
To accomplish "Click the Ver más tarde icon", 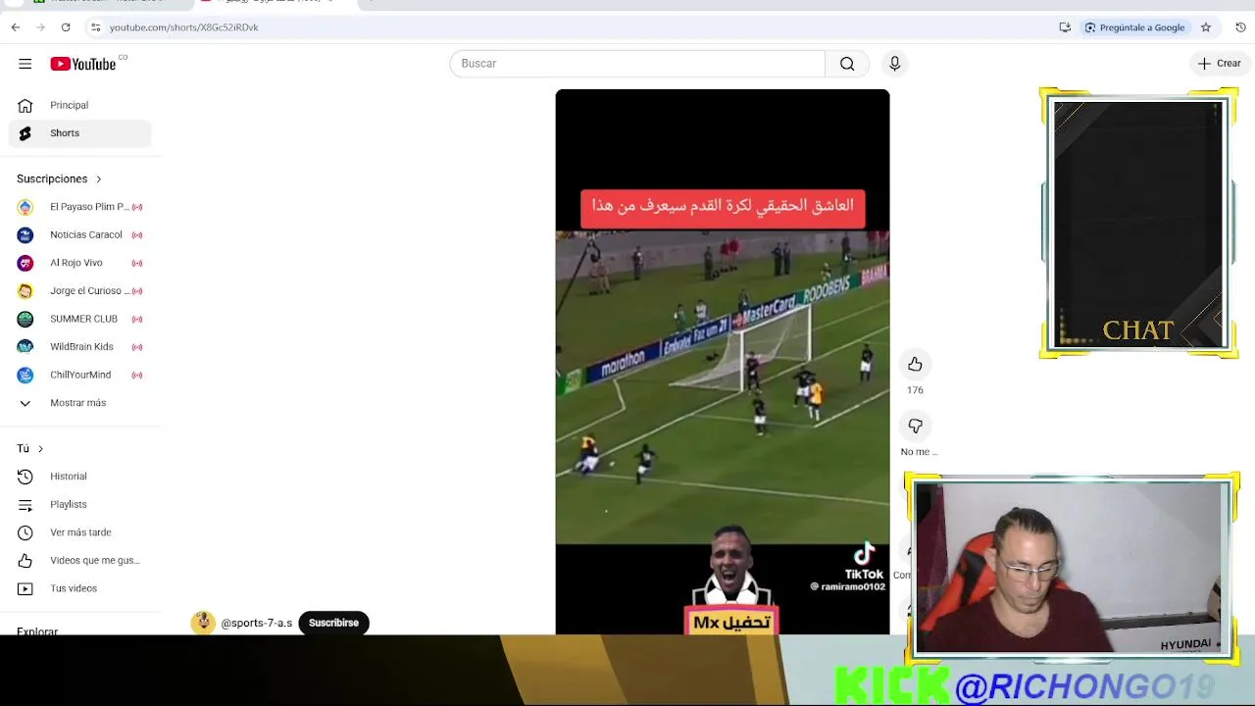I will [x=25, y=532].
